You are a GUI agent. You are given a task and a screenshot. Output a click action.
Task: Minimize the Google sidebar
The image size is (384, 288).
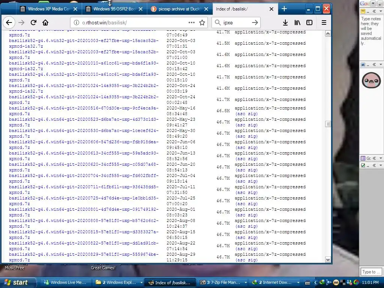(380, 3)
